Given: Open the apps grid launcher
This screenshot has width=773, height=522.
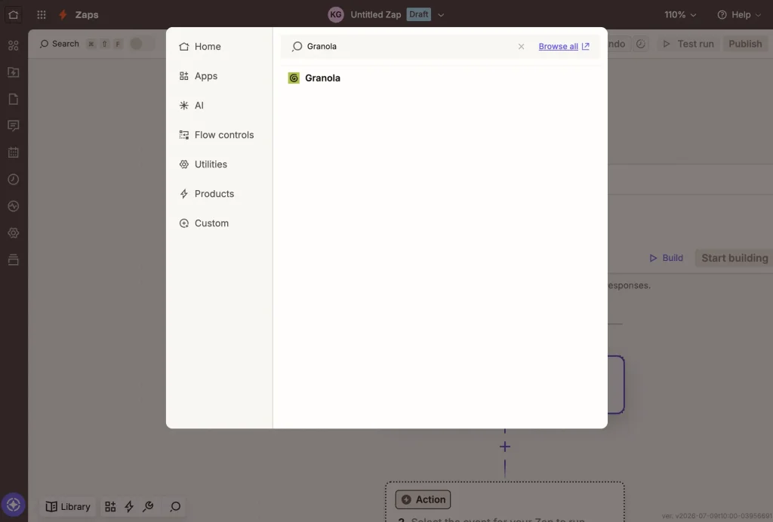Looking at the screenshot, I should (42, 15).
